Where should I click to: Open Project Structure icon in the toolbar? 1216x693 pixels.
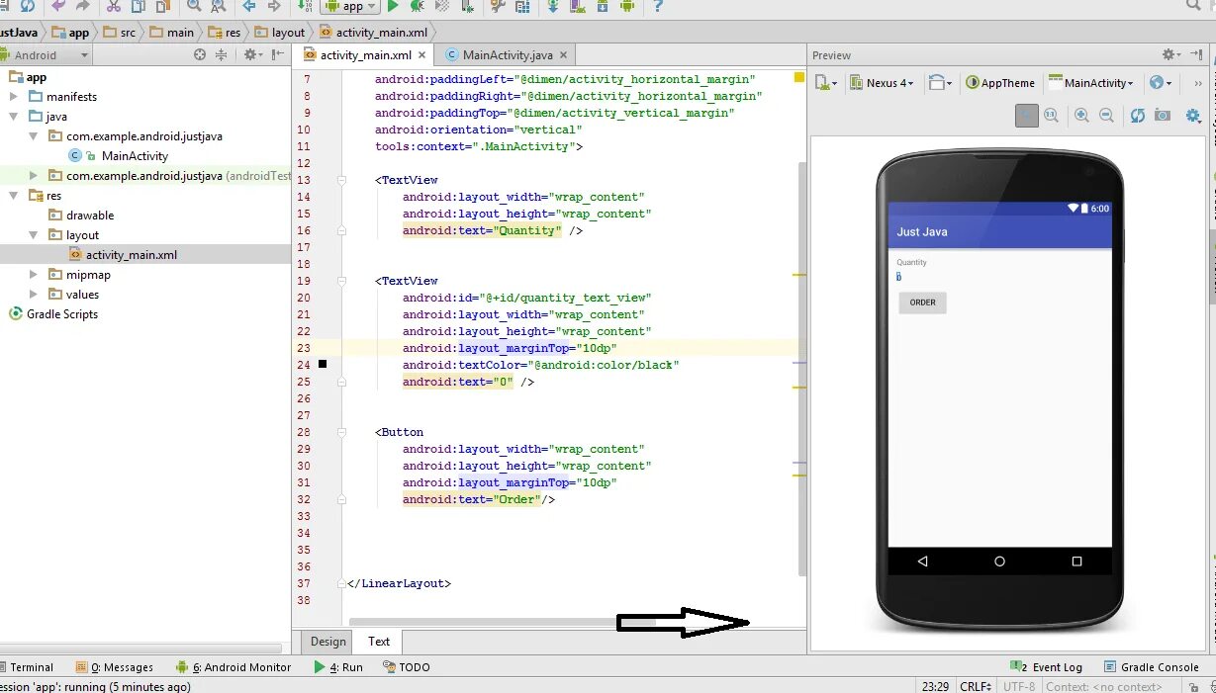522,7
